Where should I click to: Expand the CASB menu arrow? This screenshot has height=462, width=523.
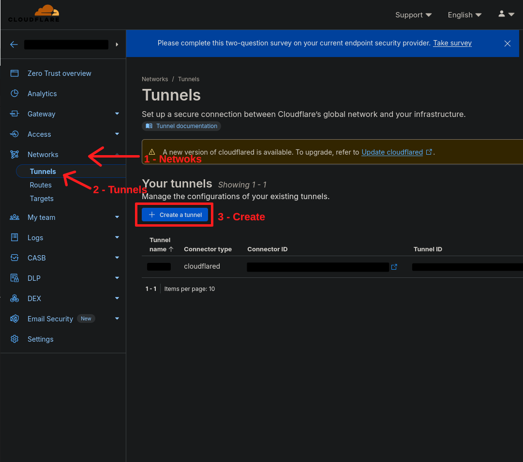click(117, 258)
